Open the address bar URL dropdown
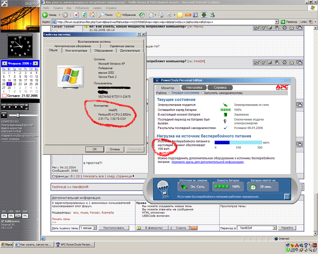The height and width of the screenshot is (254, 318). pyautogui.click(x=277, y=22)
